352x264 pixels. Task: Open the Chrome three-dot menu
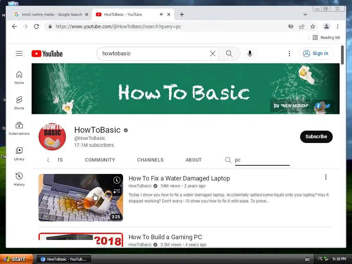pyautogui.click(x=338, y=26)
